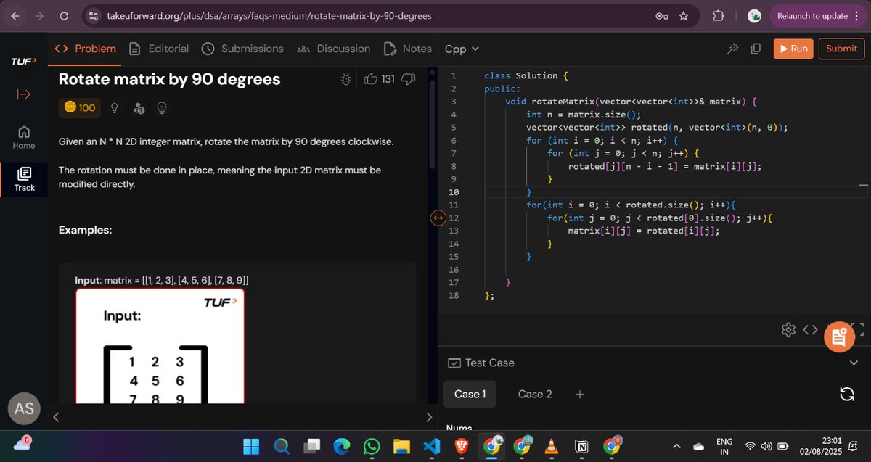Open VS Code from taskbar
Image resolution: width=871 pixels, height=462 pixels.
(431, 445)
